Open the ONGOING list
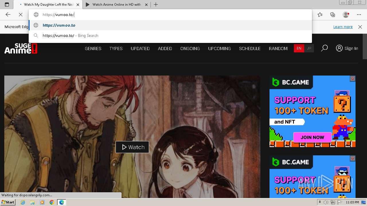The height and width of the screenshot is (206, 367). pos(190,48)
